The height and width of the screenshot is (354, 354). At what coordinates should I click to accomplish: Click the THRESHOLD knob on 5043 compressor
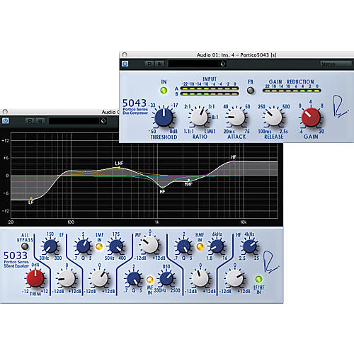tap(164, 118)
